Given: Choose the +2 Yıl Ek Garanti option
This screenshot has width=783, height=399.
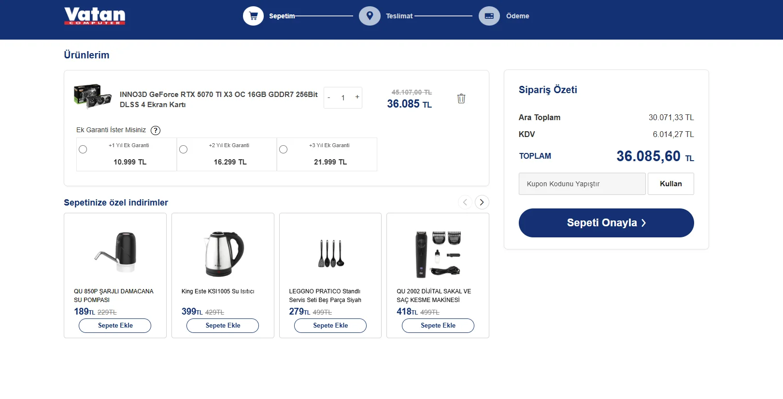Looking at the screenshot, I should [x=184, y=150].
